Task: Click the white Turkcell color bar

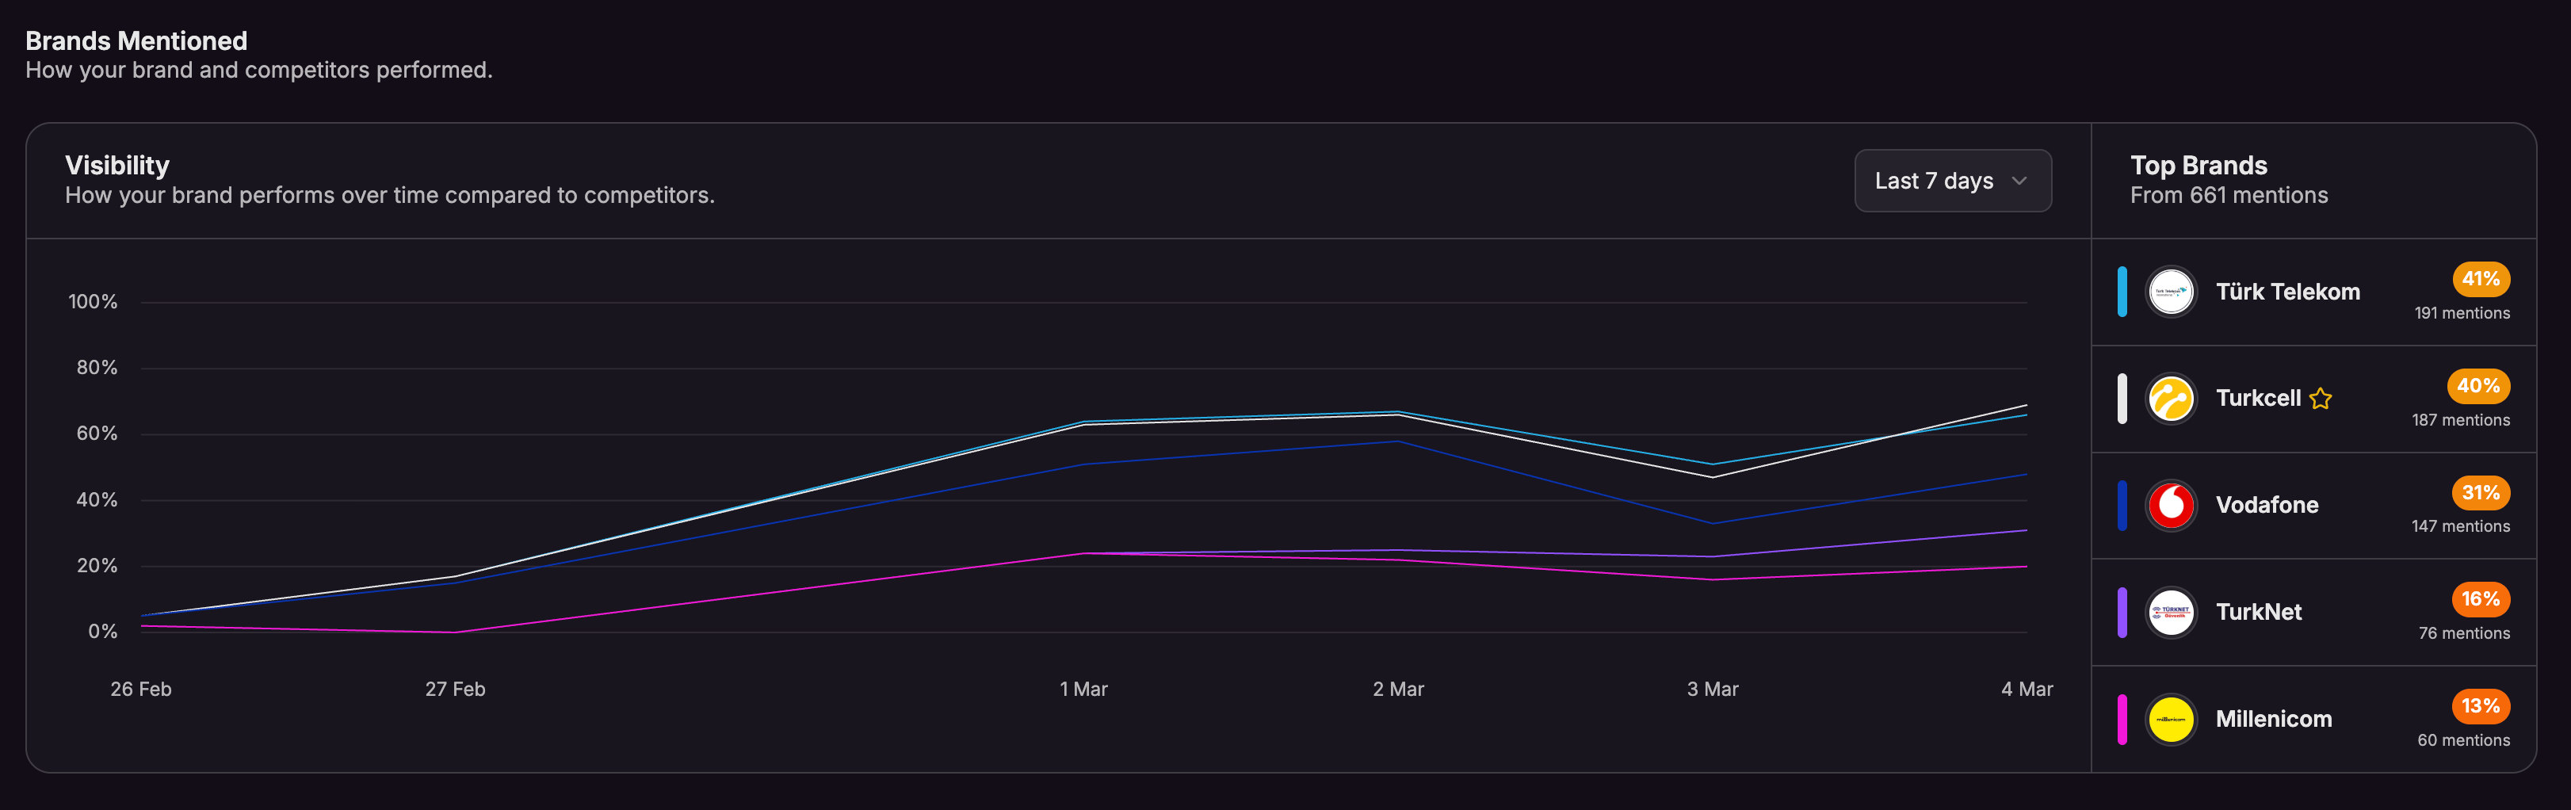Action: [2122, 399]
